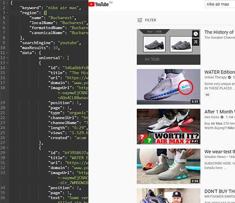The height and width of the screenshot is (203, 235).
Task: Click the 2:28 duration label
Action: point(195,181)
